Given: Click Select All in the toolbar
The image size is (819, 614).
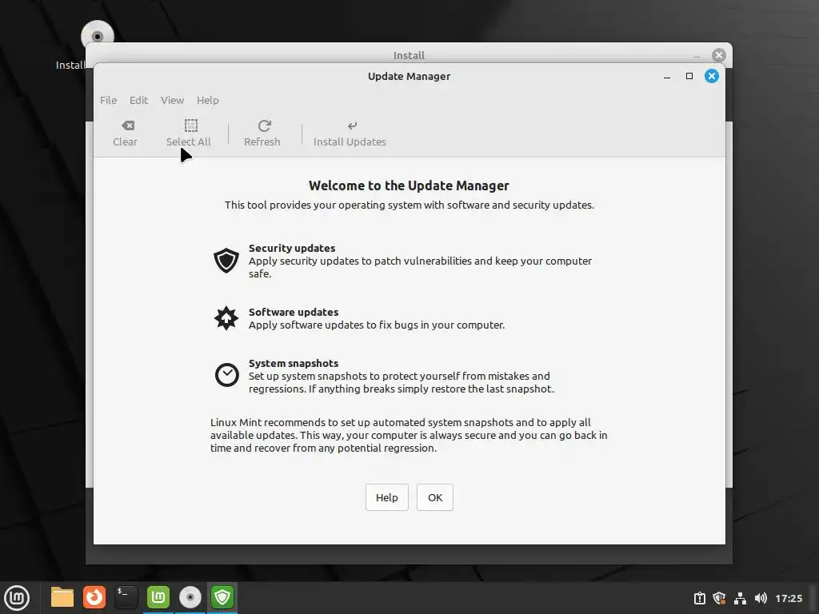Looking at the screenshot, I should tap(189, 134).
